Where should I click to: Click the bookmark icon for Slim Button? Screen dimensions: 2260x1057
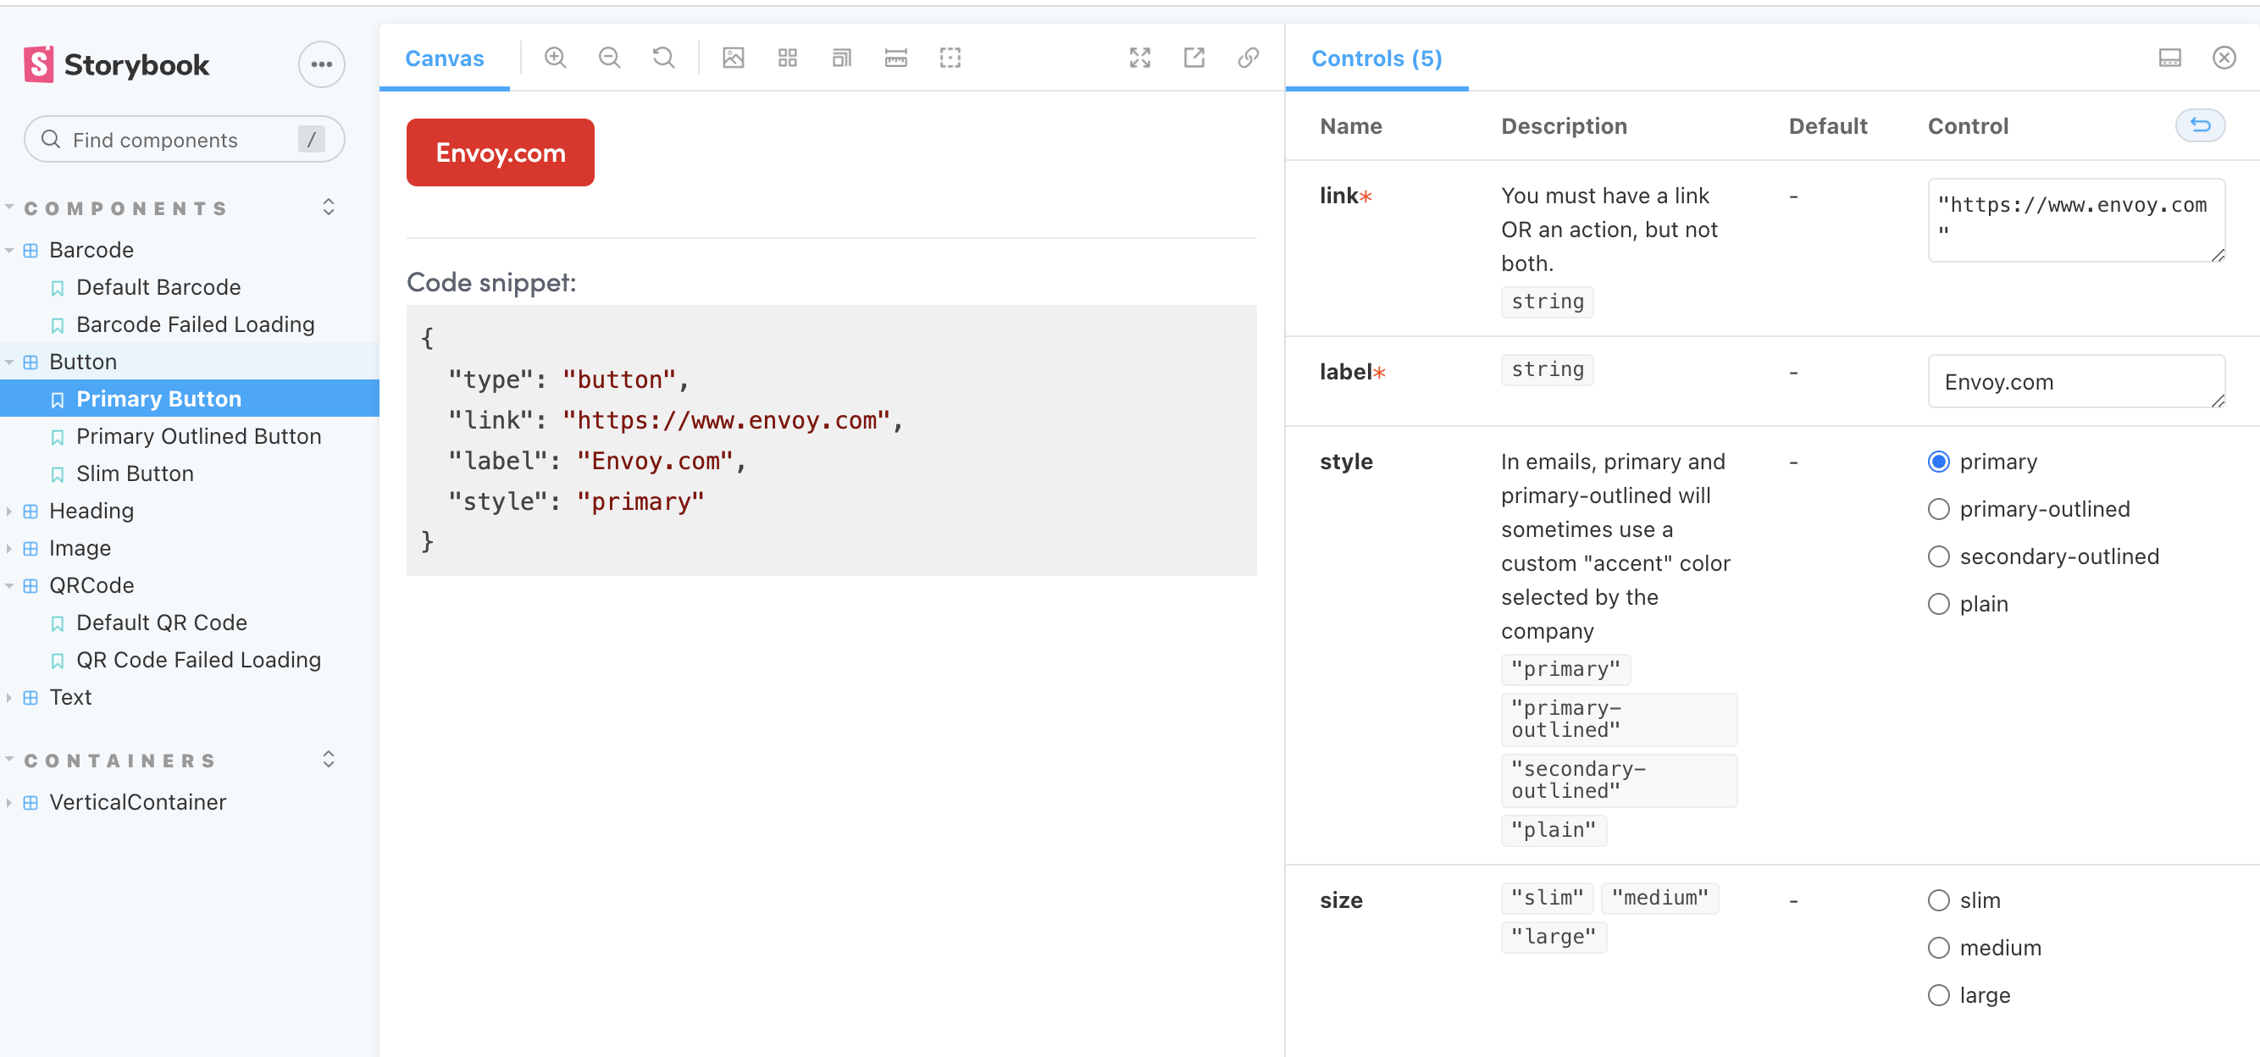(x=58, y=473)
